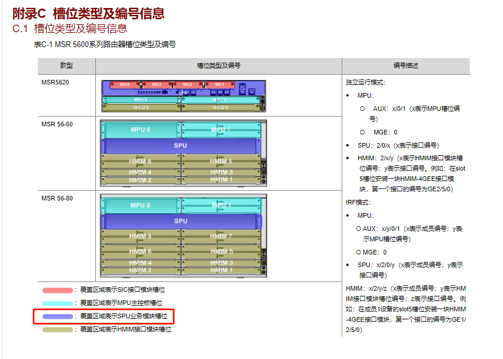
Task: Click the 槽位类型及编号 column header
Action: point(218,65)
